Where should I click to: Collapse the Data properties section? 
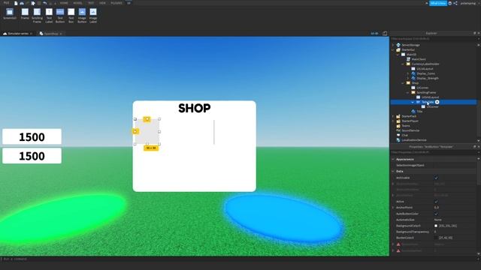click(393, 171)
